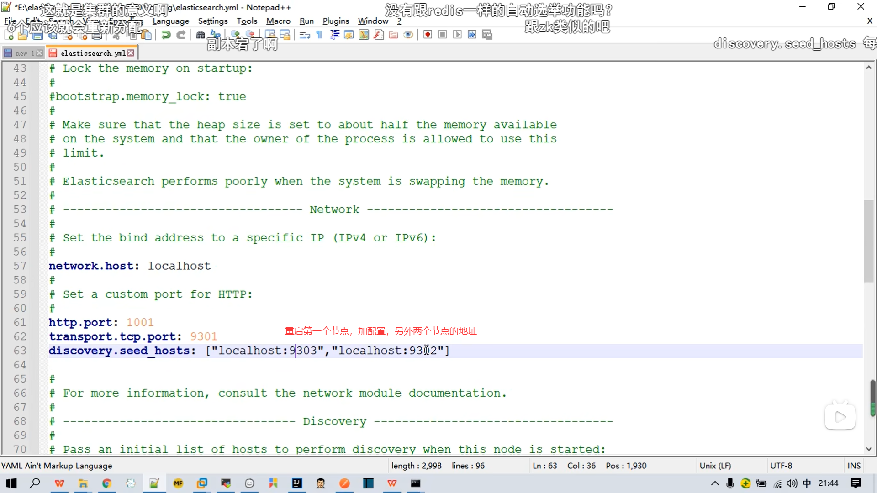Open the Unix (LF) line ending selector

(715, 466)
